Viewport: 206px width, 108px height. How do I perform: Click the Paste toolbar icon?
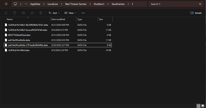(15, 13)
